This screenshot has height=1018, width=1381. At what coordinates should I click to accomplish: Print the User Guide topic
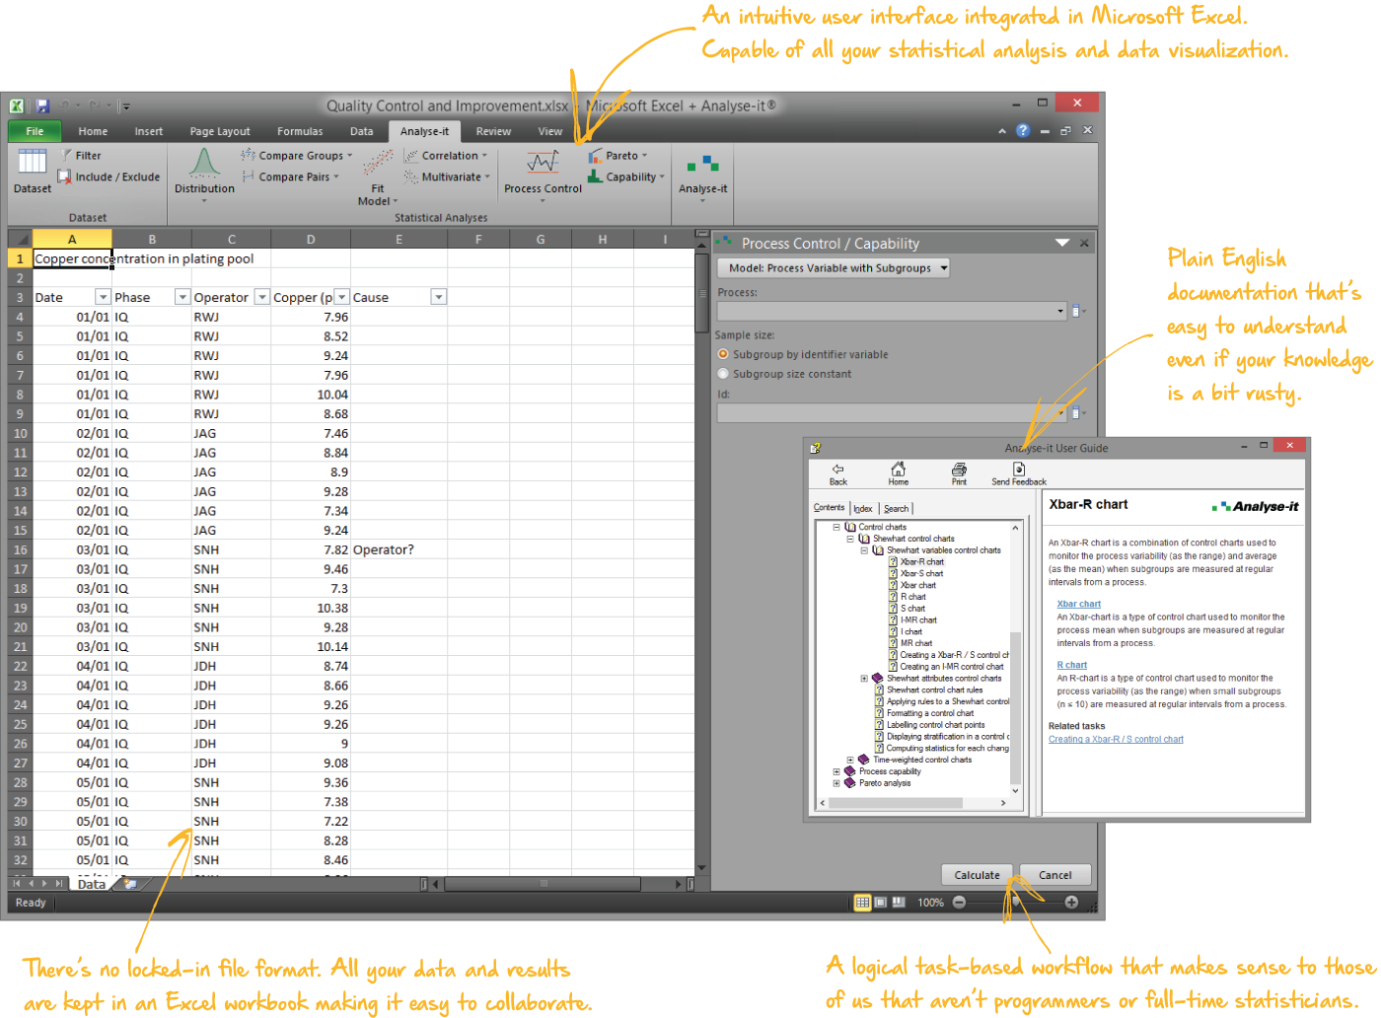coord(959,474)
